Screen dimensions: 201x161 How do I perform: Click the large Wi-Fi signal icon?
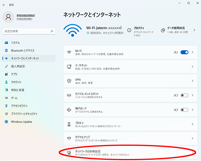pos(72,30)
